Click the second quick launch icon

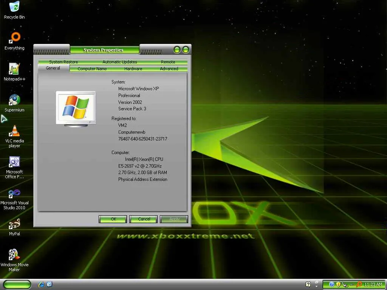pos(50,284)
